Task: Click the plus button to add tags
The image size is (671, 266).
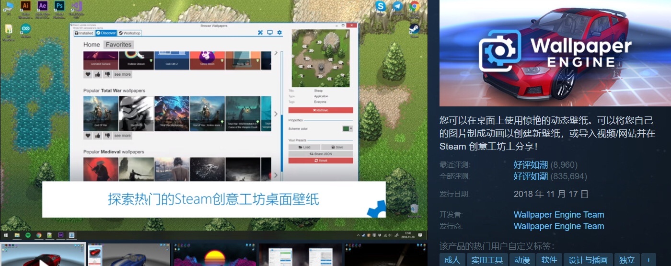Action: coord(648,260)
